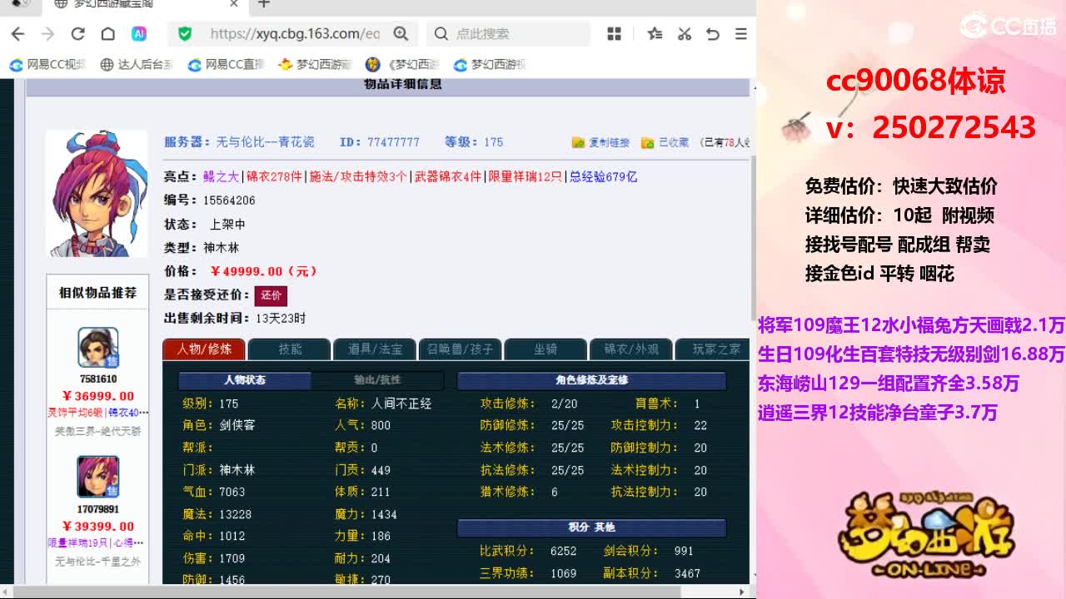The height and width of the screenshot is (599, 1066).
Task: Reload the page with the refresh icon
Action: click(77, 34)
